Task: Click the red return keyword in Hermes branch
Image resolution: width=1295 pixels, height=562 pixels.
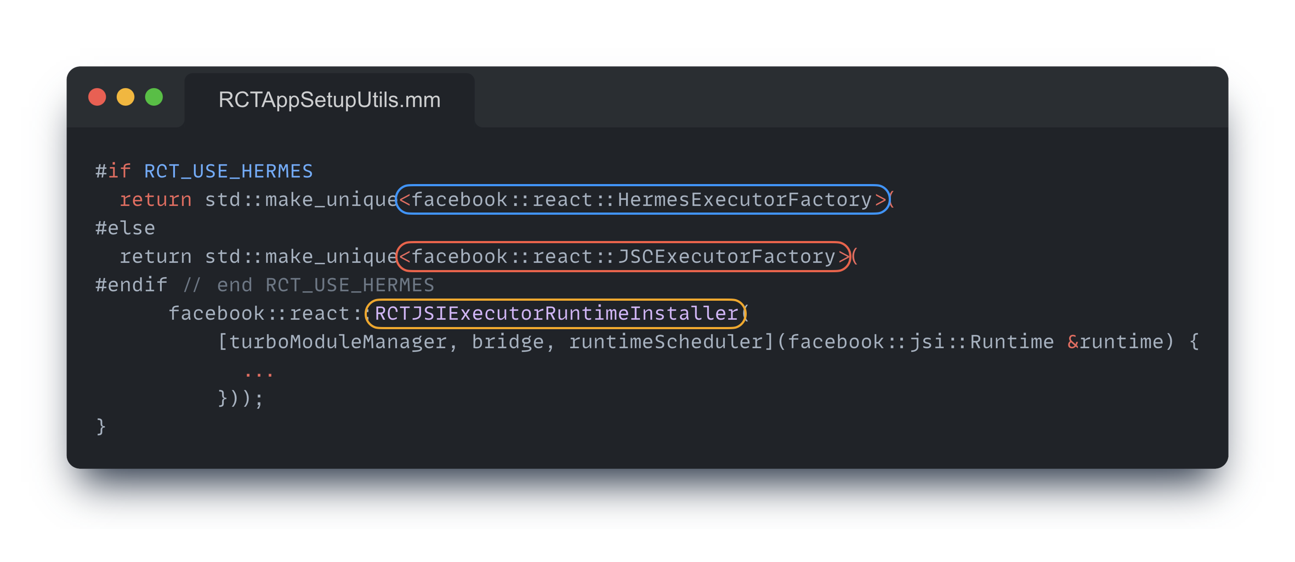Action: click(156, 200)
